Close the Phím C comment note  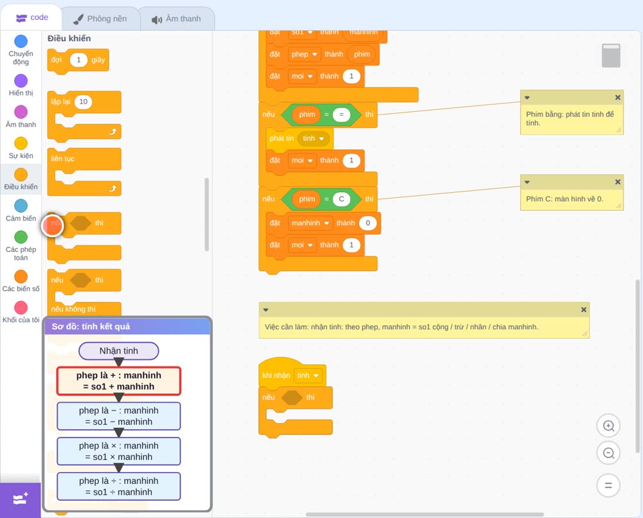click(617, 181)
